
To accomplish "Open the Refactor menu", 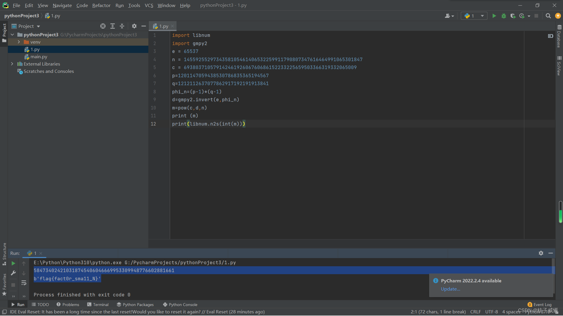I will pyautogui.click(x=101, y=5).
